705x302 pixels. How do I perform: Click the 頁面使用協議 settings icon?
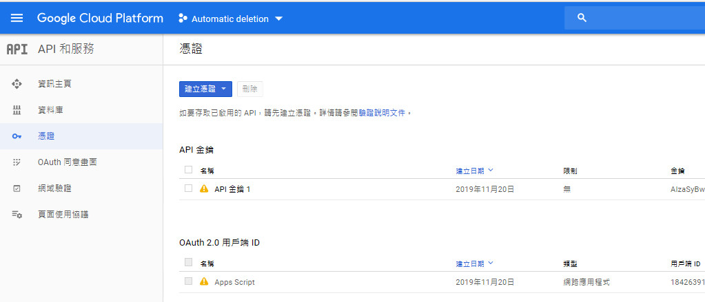[17, 215]
